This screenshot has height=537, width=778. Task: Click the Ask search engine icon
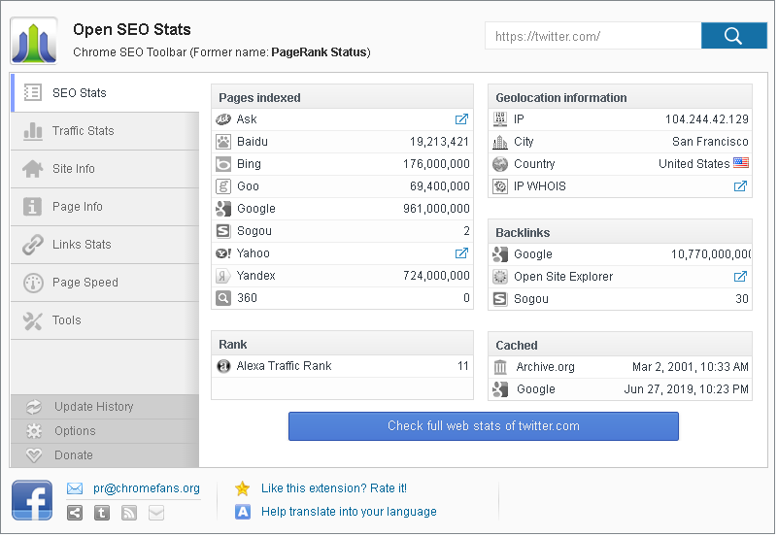pyautogui.click(x=223, y=119)
